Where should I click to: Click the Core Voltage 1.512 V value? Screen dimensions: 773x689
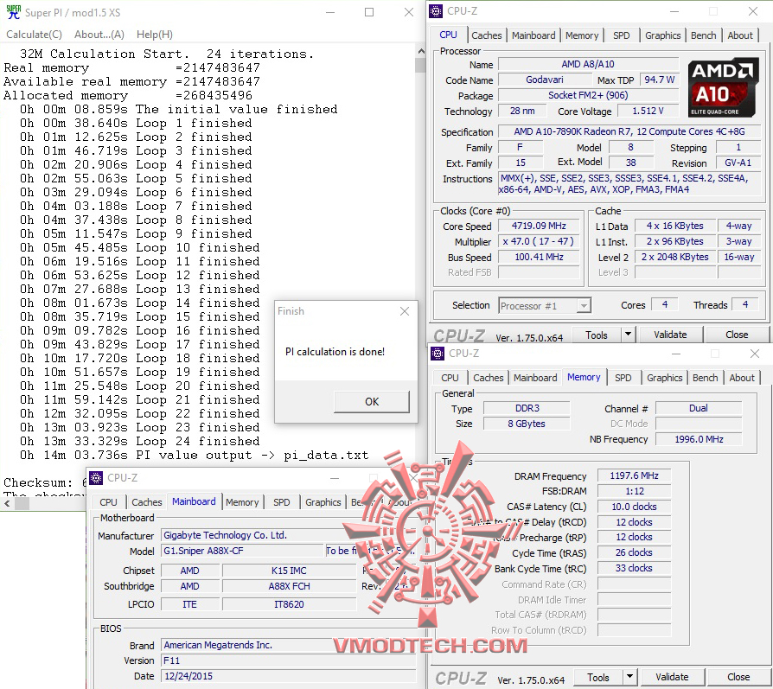(x=648, y=111)
